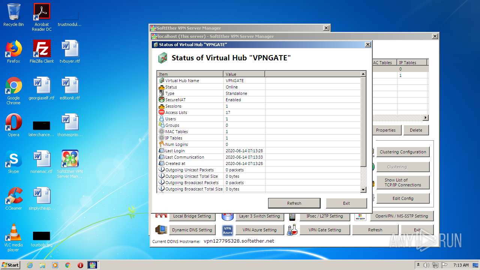Open VLC media player desktop shortcut
This screenshot has height=270, width=480.
point(13,238)
